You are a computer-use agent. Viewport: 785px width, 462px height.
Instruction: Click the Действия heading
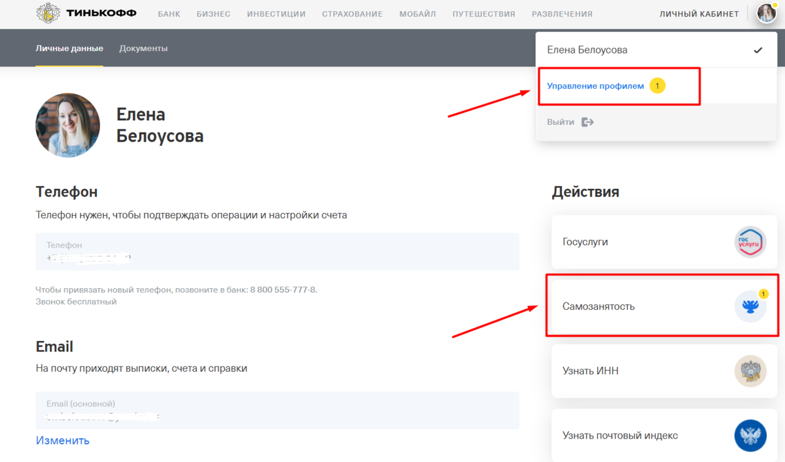[x=585, y=192]
